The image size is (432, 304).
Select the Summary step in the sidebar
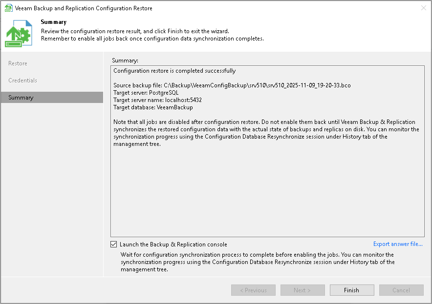pos(21,98)
